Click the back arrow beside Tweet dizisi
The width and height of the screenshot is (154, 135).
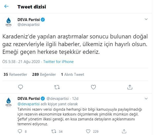coord(6,7)
